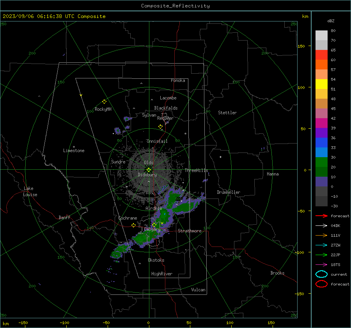Click the current legend label
The width and height of the screenshot is (351, 328).
339,274
